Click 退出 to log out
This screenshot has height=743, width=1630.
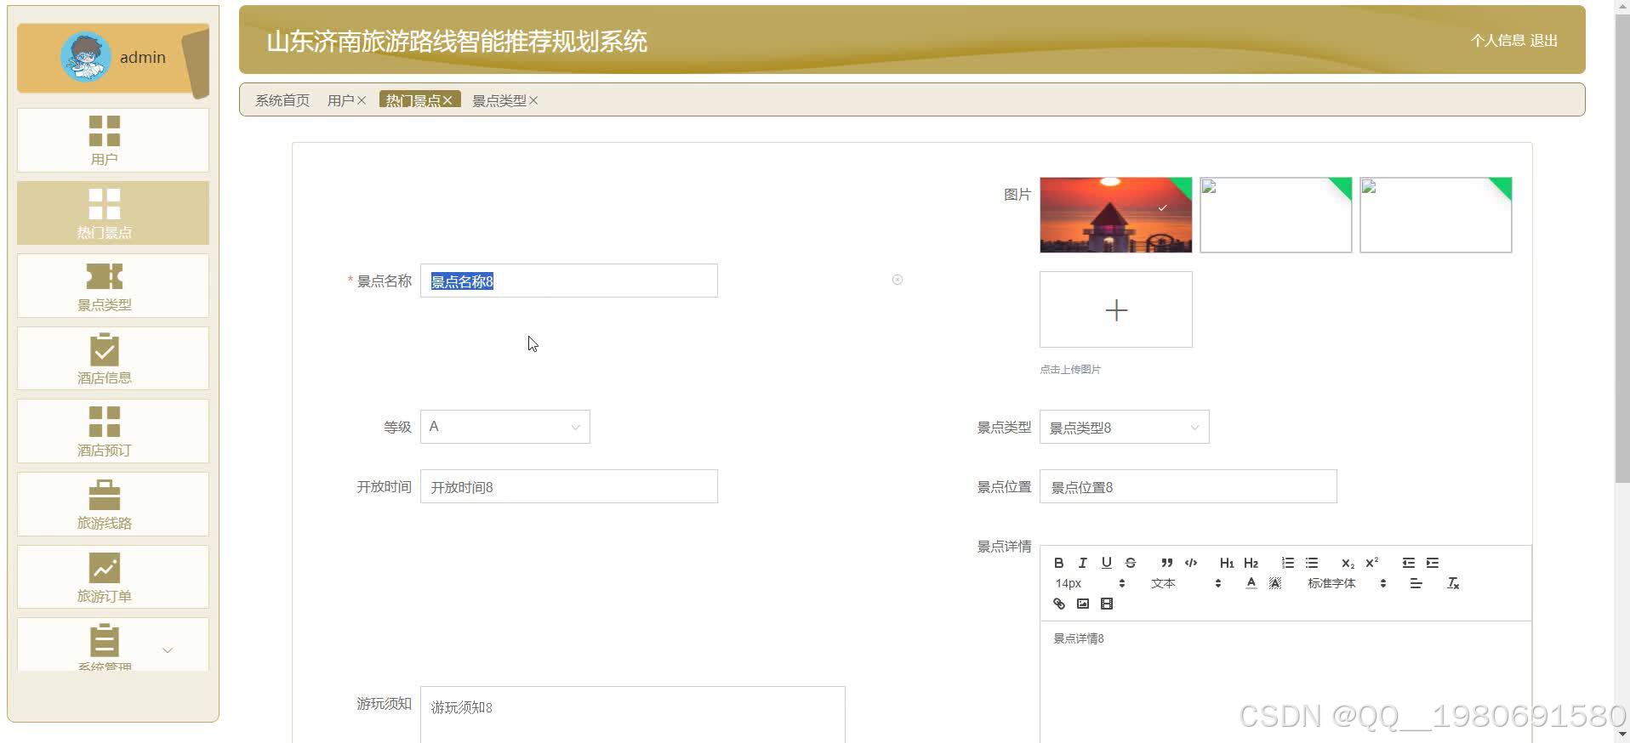tap(1543, 40)
